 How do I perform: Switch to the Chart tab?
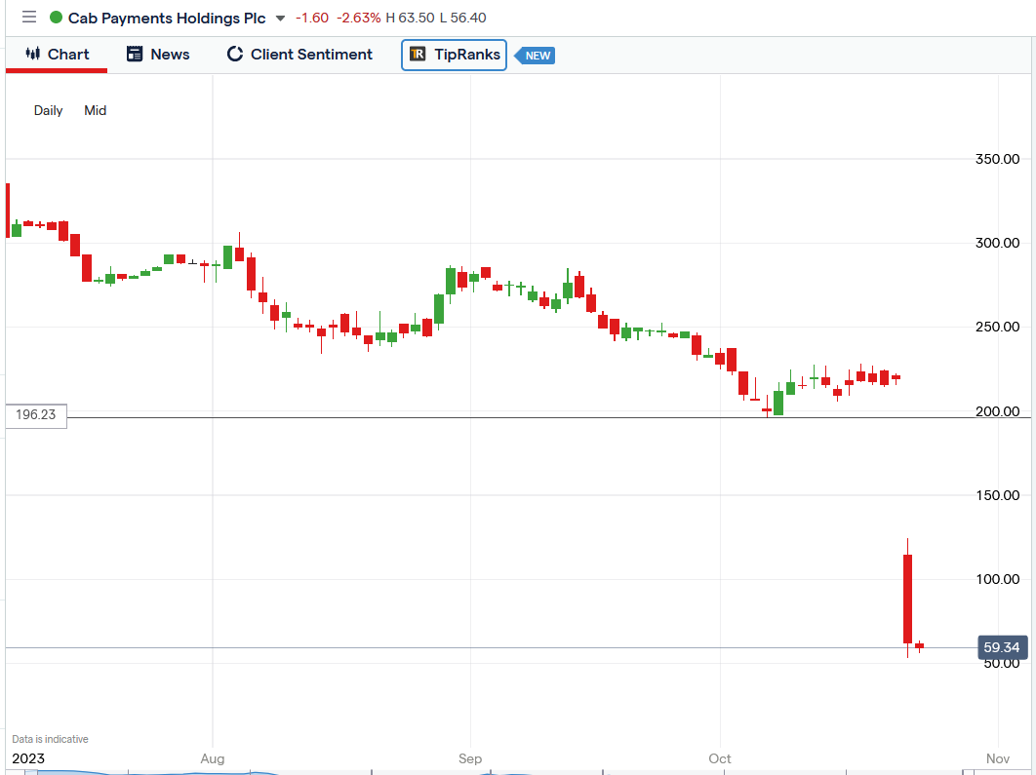point(57,55)
